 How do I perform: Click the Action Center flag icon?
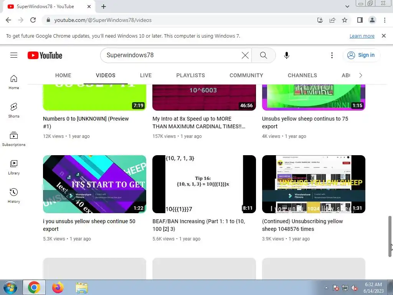[335, 288]
